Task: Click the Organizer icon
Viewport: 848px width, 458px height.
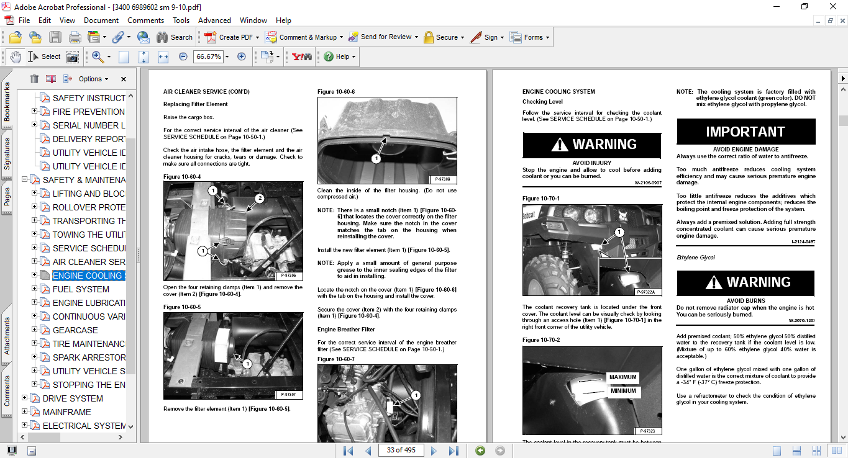Action: coord(94,37)
